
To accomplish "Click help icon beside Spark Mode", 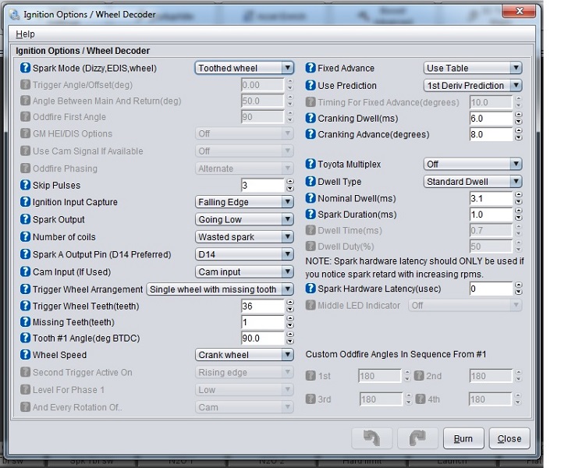I will [x=25, y=68].
